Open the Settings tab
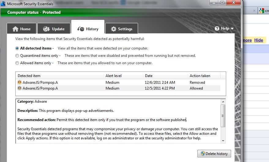Image resolution: width=269 pixels, height=162 pixels. pyautogui.click(x=121, y=29)
